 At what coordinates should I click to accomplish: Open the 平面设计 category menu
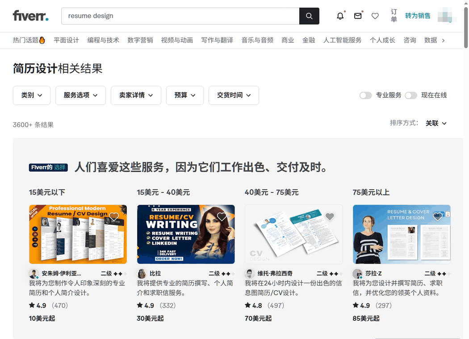pyautogui.click(x=67, y=40)
